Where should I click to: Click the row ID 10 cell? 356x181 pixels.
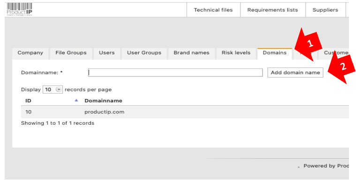click(29, 112)
